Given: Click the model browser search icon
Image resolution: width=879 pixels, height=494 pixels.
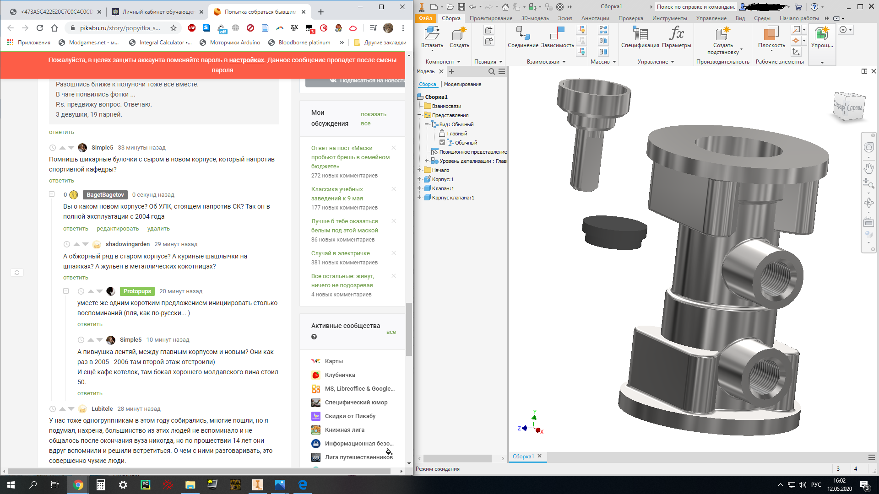Looking at the screenshot, I should pyautogui.click(x=491, y=71).
